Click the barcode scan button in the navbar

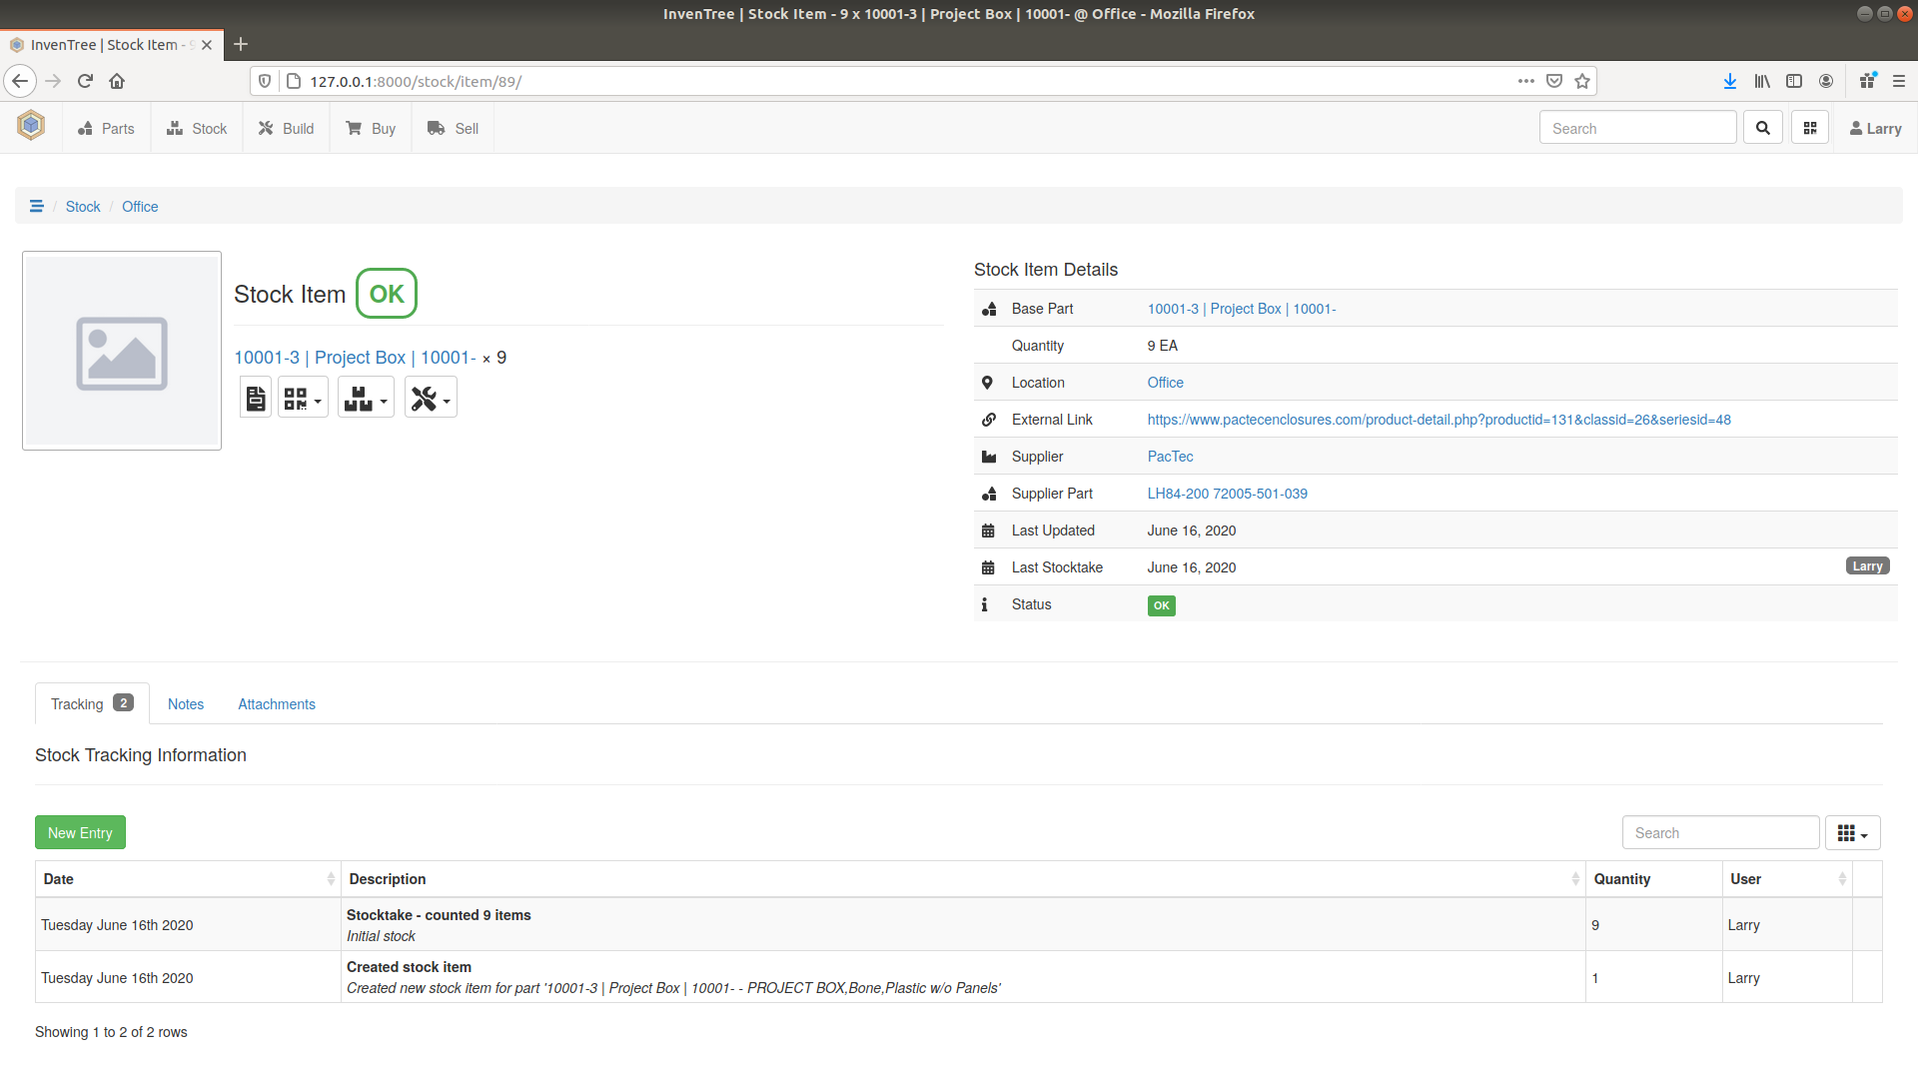click(1809, 127)
